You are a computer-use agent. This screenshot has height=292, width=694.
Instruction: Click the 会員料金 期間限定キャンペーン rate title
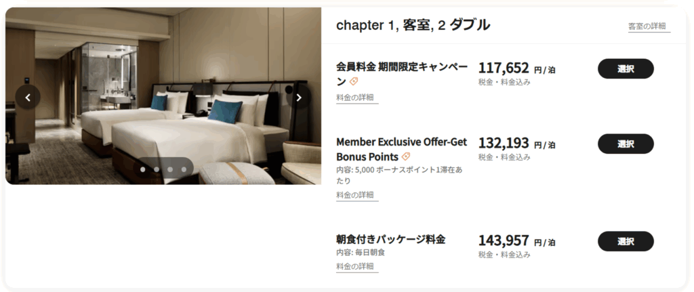click(401, 74)
